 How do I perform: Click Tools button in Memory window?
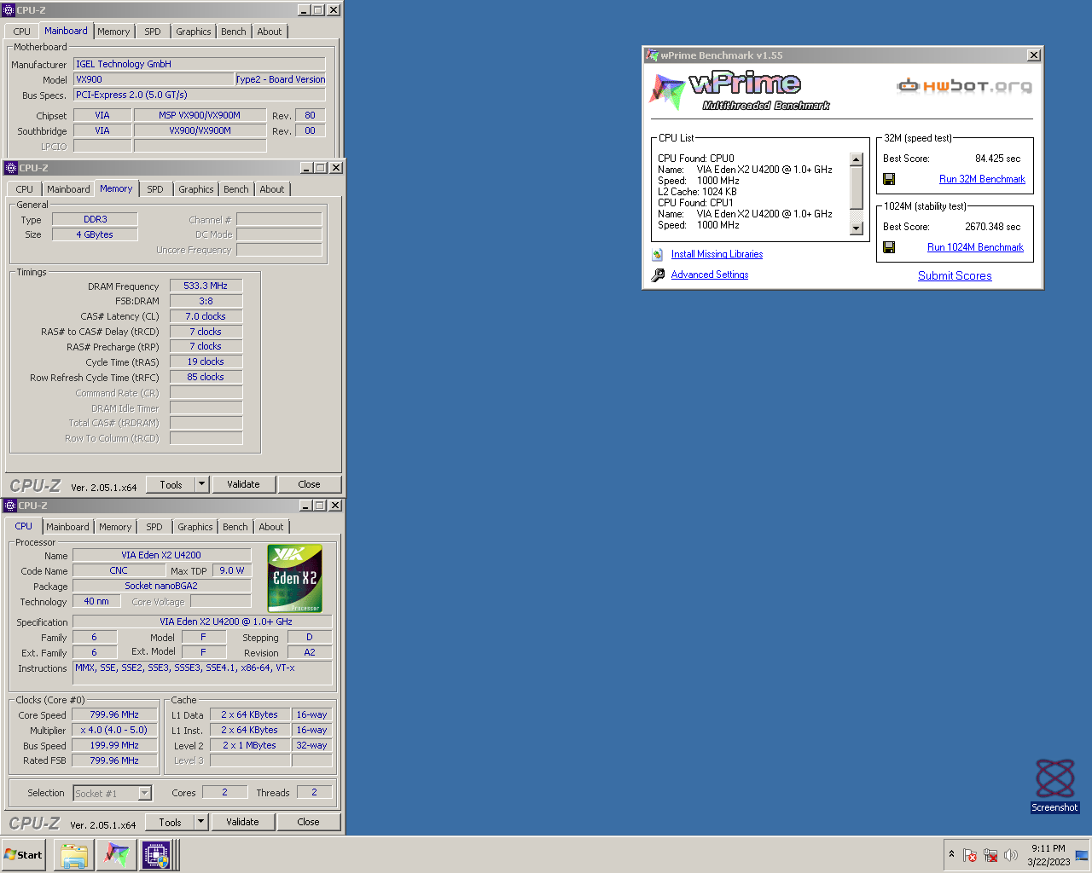point(171,484)
